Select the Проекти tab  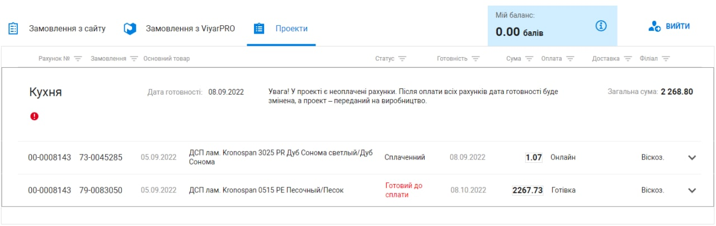pos(281,29)
